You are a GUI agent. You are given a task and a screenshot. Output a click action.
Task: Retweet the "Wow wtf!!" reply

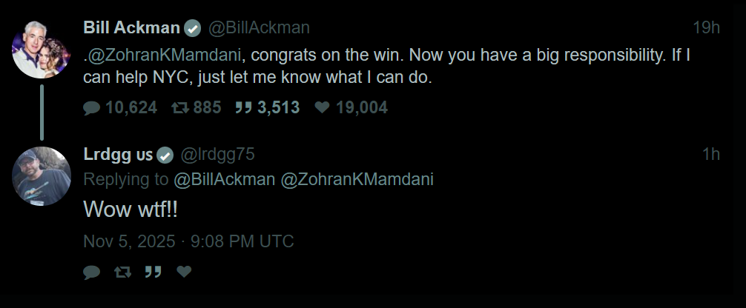(122, 272)
